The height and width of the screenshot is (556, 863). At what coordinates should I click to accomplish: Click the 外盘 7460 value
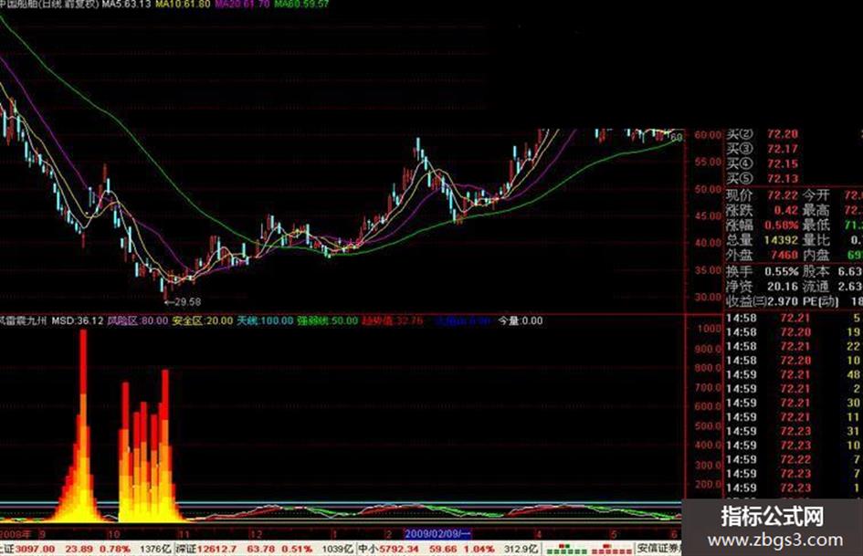[784, 255]
